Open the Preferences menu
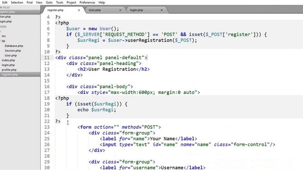Viewport: 303px width, 170px height. [x=87, y=2]
